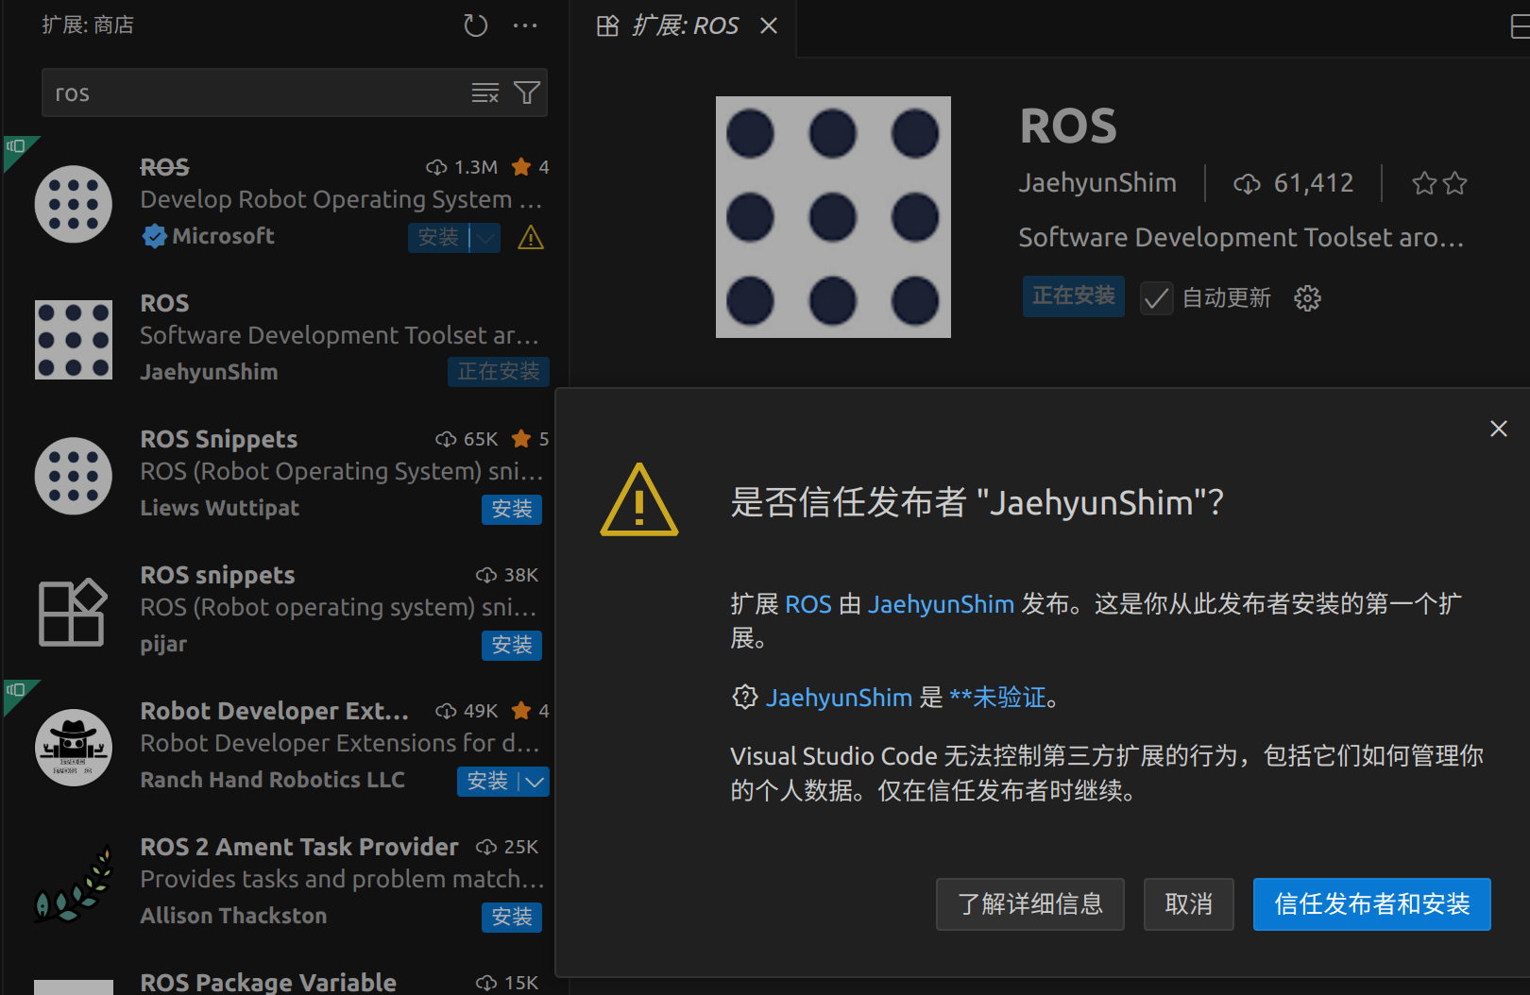Install the Microsoft ROS extension
Screen dimensions: 1530x995
click(438, 238)
